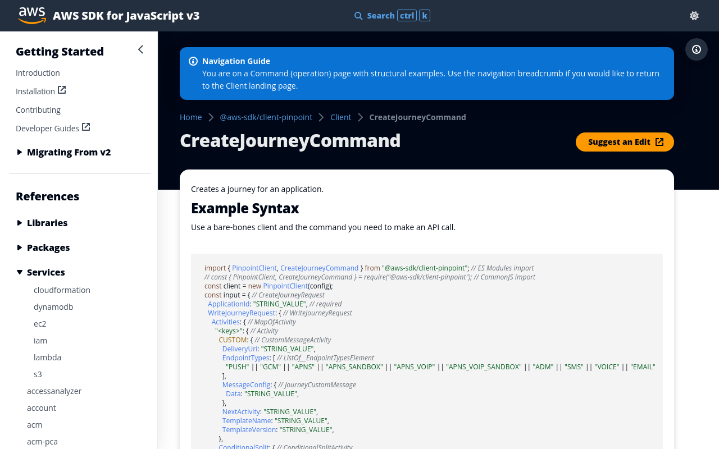Click the info icon in the Navigation Guide banner
Viewport: 719px width, 449px height.
pos(193,61)
